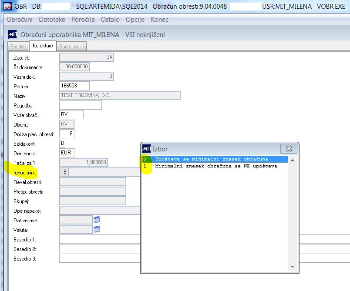The height and width of the screenshot is (291, 350).
Task: Switch to the Podrobnosti tab
Action: point(72,47)
